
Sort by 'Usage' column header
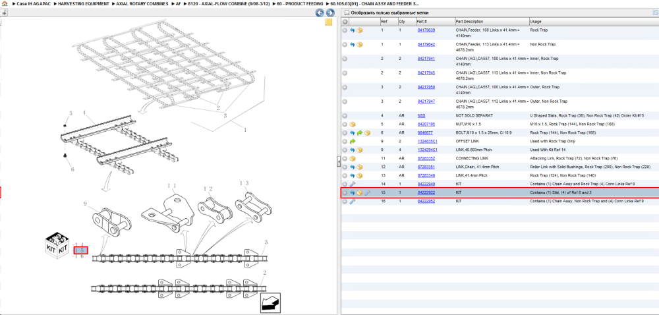[x=594, y=22]
